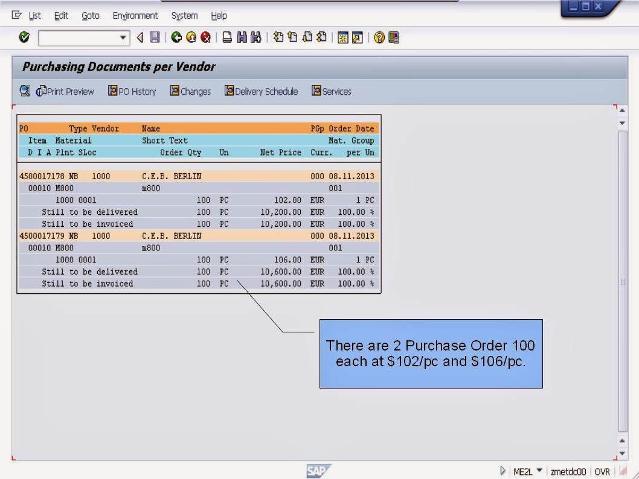Expand the status bar triangle icon
The height and width of the screenshot is (479, 639).
click(x=503, y=471)
